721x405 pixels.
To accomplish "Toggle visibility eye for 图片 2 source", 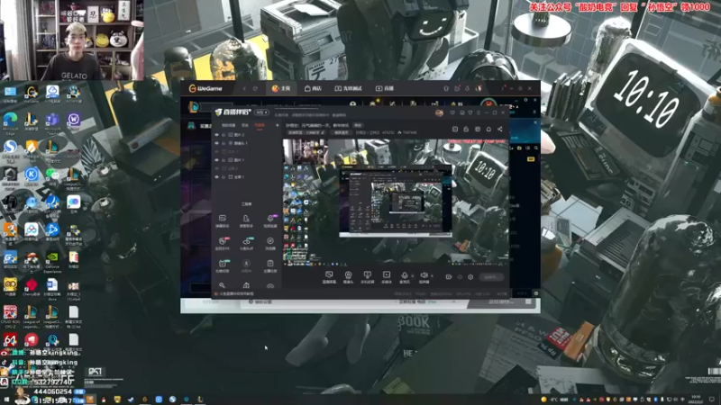I will (x=217, y=135).
